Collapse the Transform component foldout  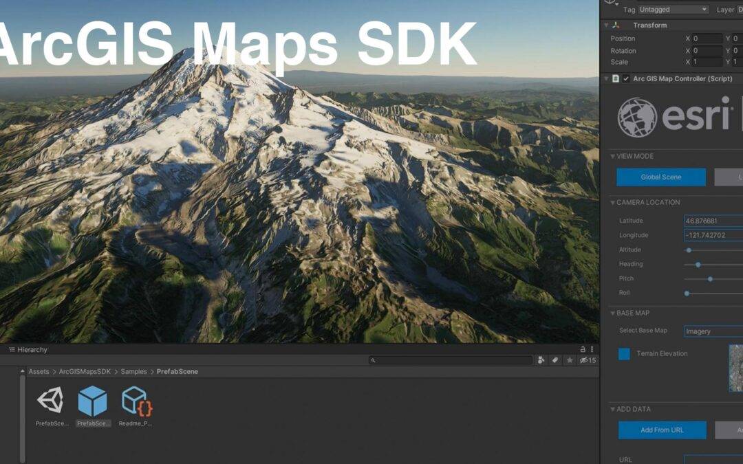[606, 25]
